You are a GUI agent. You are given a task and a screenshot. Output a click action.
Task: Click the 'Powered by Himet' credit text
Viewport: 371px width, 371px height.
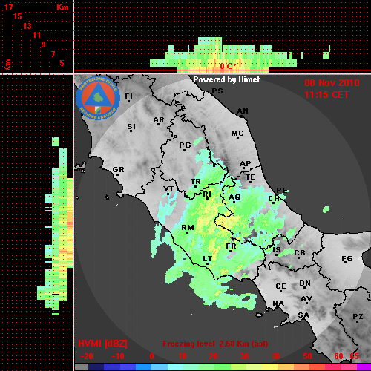[226, 79]
